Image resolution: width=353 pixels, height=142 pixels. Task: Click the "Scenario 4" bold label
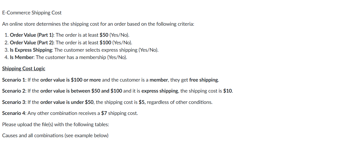click(x=14, y=113)
